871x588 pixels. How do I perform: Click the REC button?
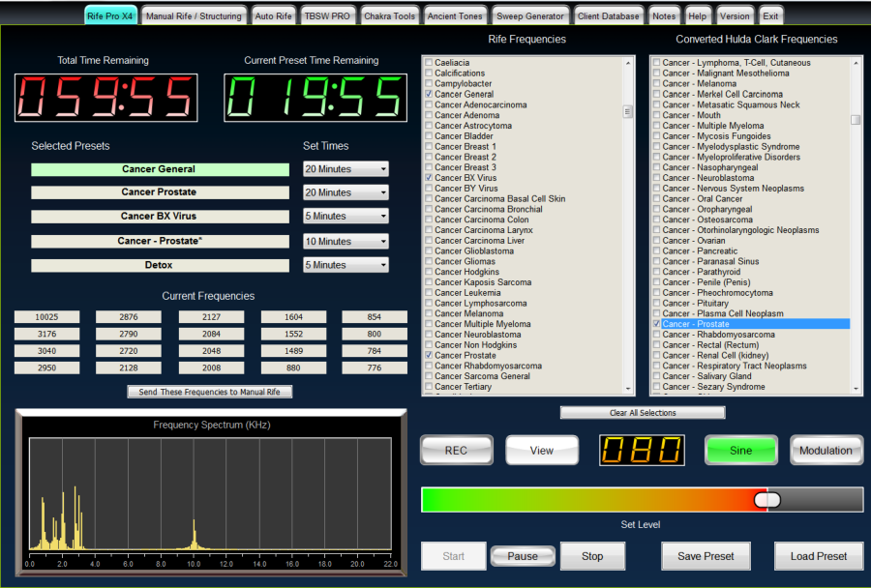coord(456,451)
